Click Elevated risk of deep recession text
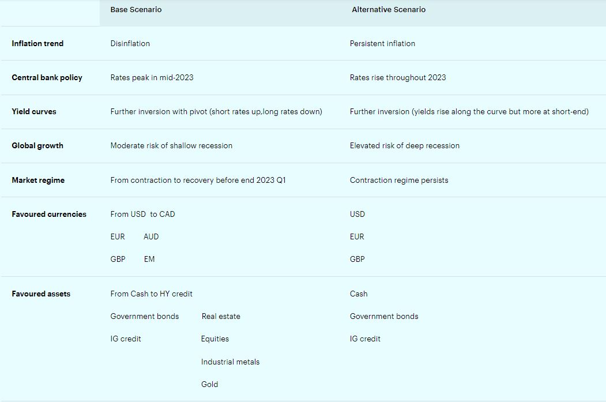This screenshot has height=402, width=606. (x=405, y=145)
